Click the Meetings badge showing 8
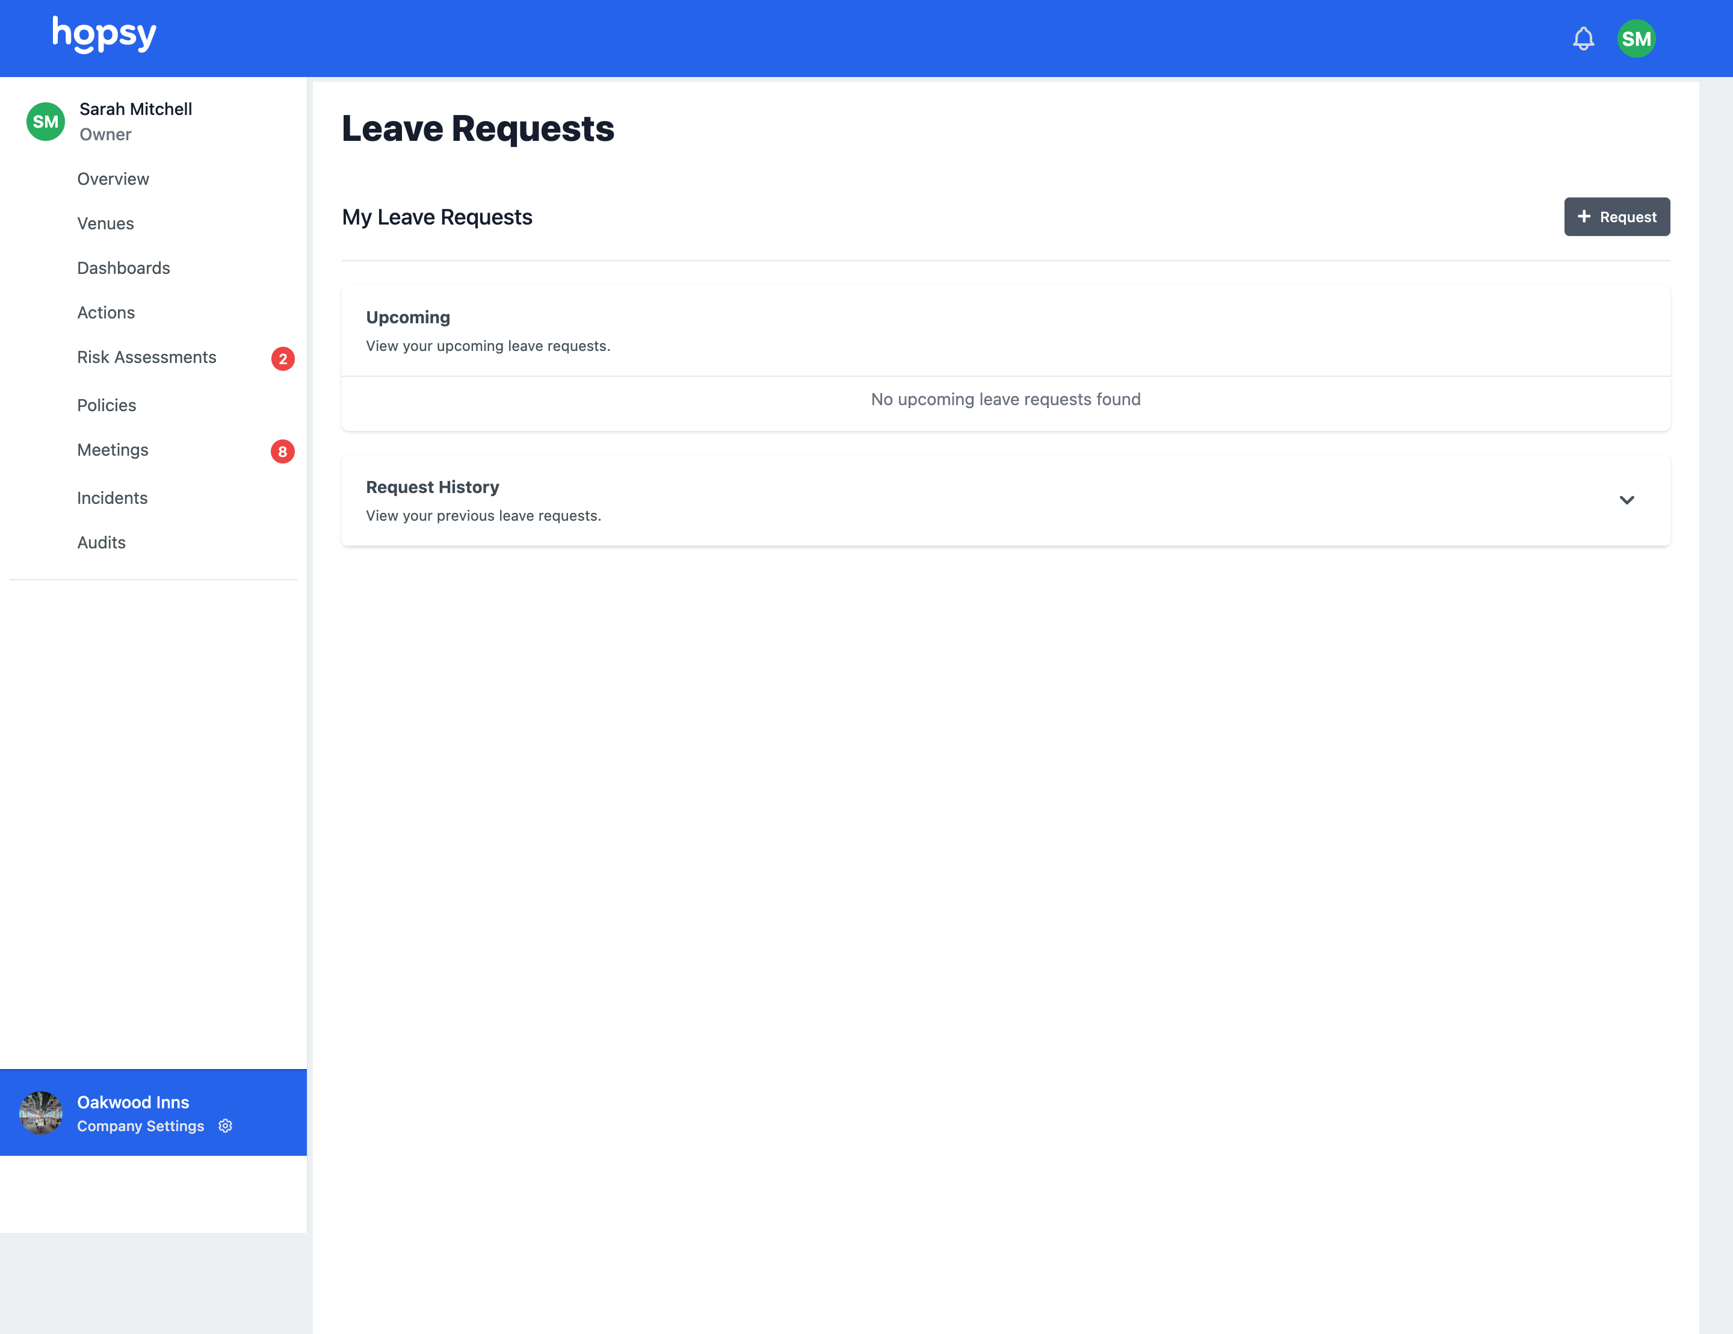The image size is (1733, 1334). click(282, 451)
